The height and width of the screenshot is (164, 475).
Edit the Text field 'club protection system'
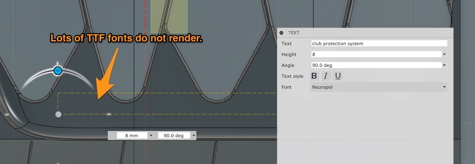[379, 44]
